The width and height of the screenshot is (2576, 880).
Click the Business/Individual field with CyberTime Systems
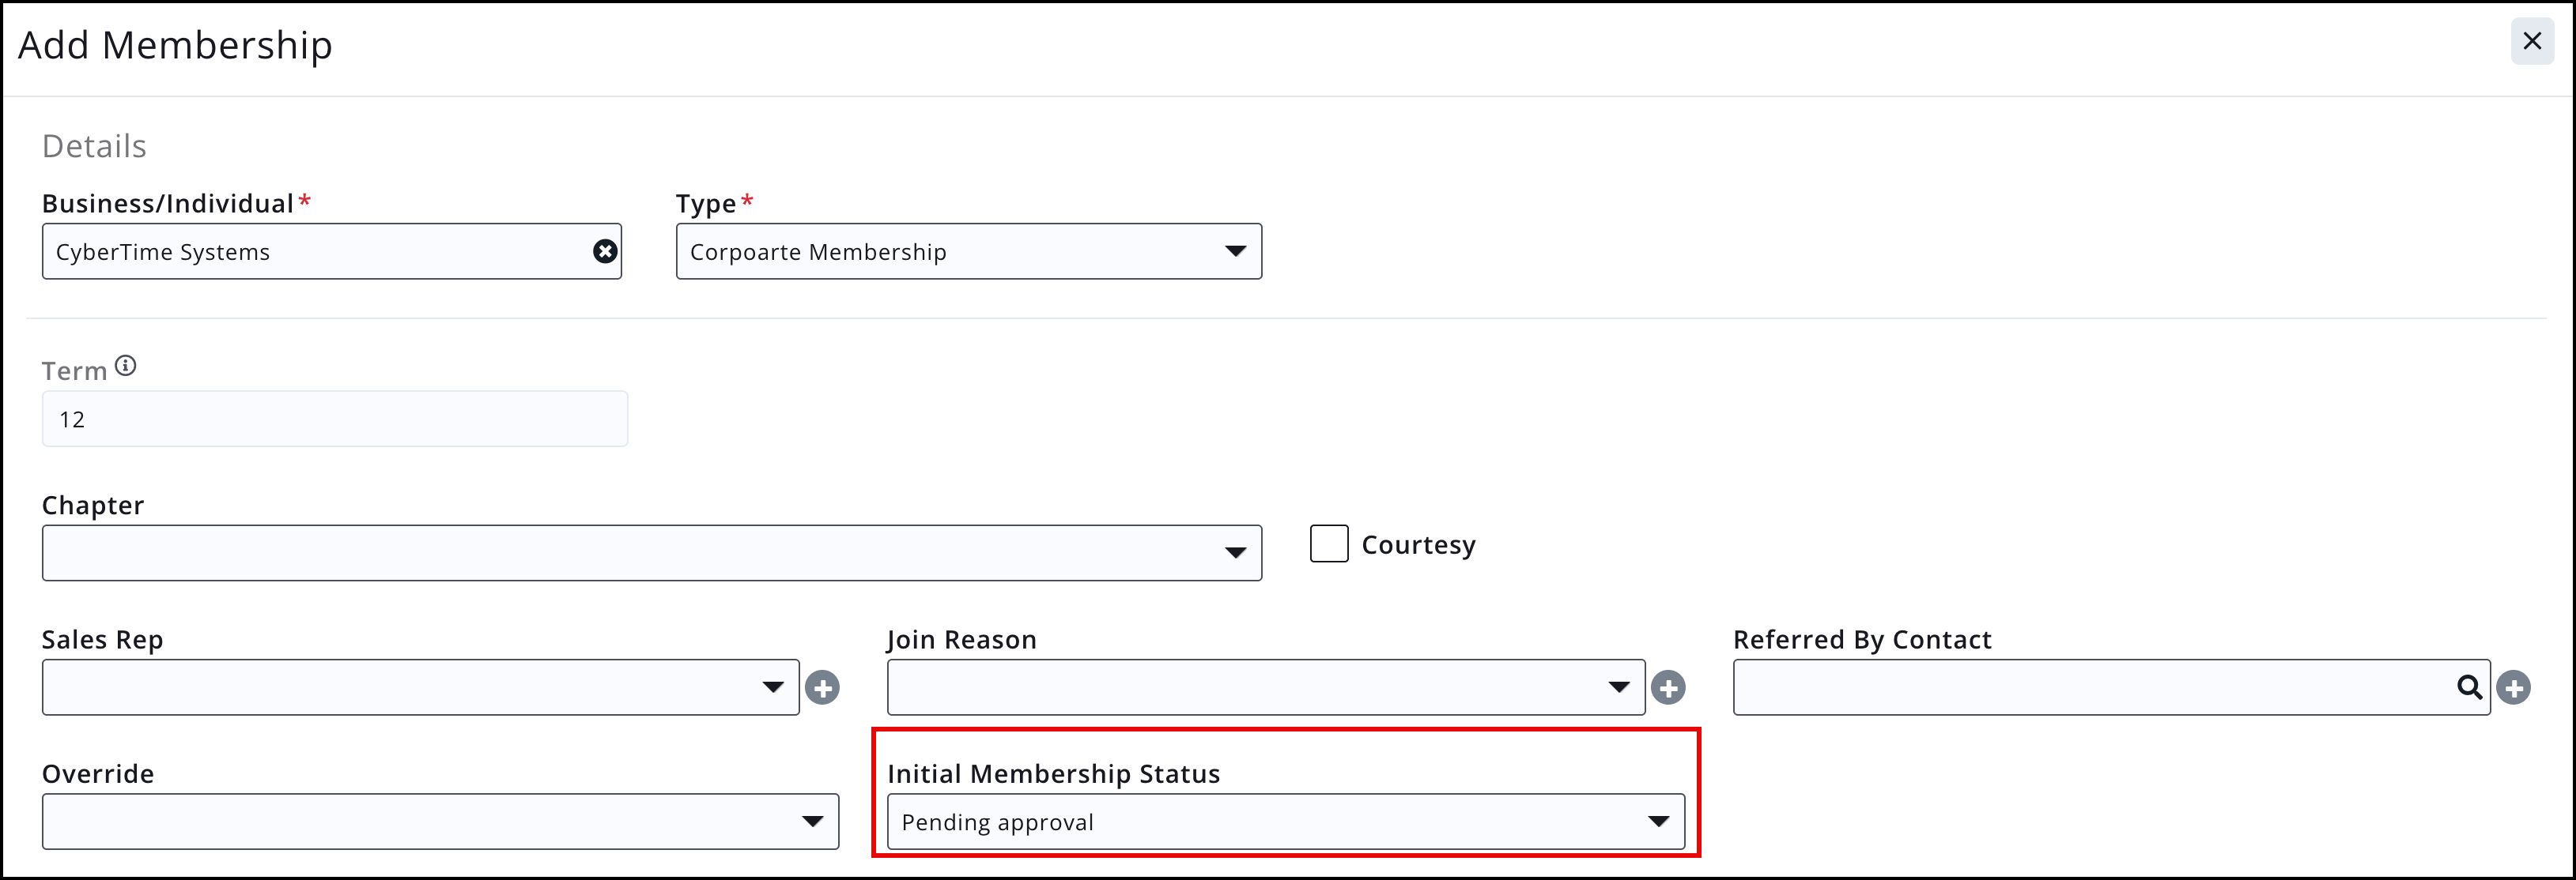332,252
